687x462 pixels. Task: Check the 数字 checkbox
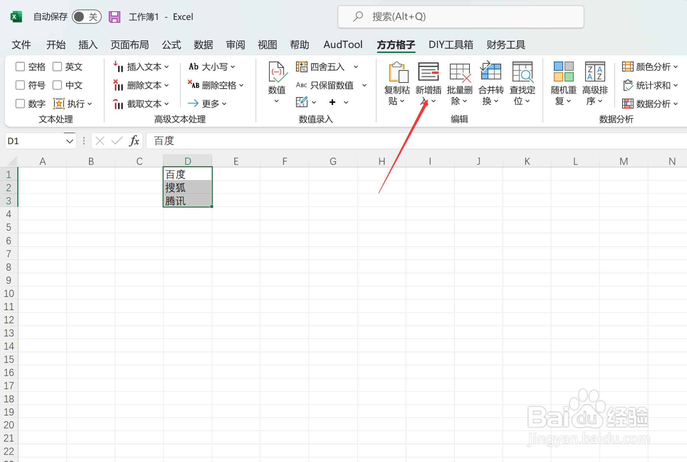(x=20, y=103)
